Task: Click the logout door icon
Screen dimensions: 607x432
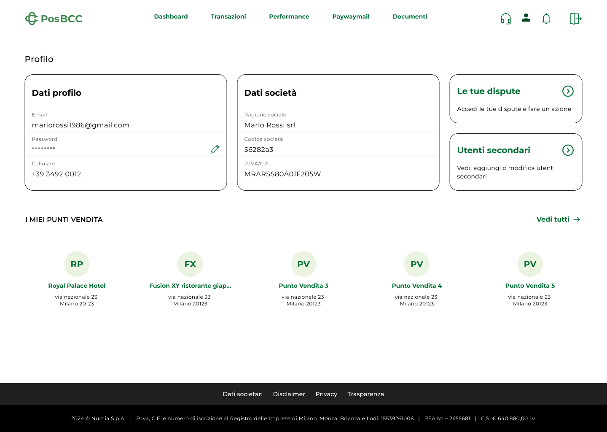Action: point(575,19)
